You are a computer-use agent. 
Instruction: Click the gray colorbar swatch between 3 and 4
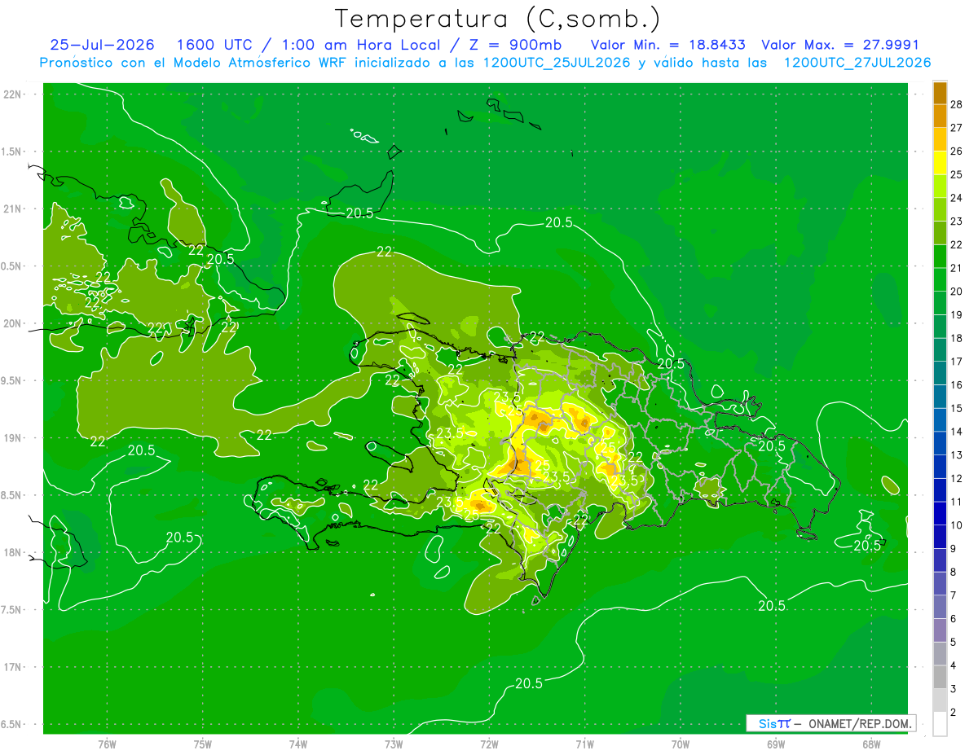tap(940, 677)
